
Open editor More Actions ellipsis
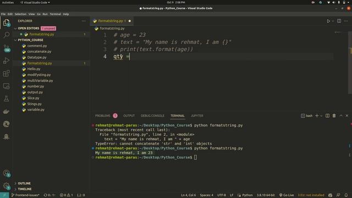[x=346, y=21]
